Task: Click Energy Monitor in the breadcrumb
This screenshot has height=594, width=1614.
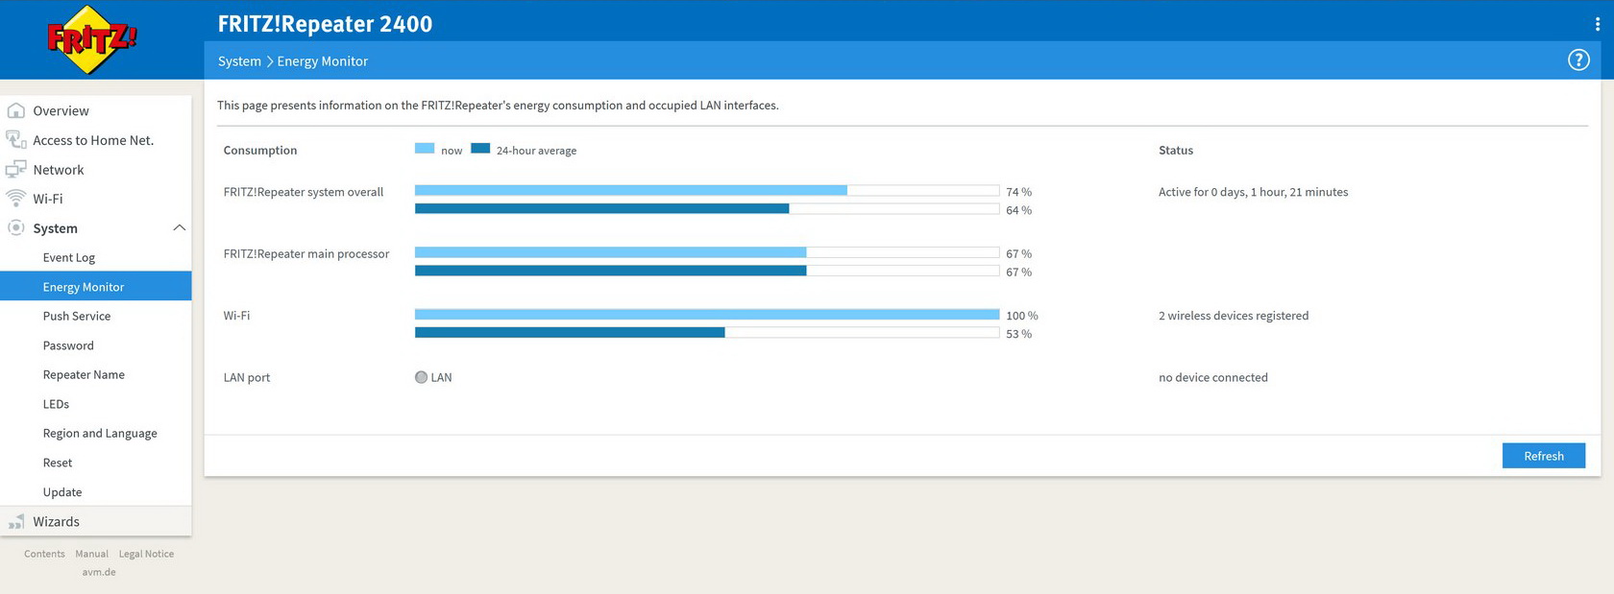Action: (x=323, y=61)
